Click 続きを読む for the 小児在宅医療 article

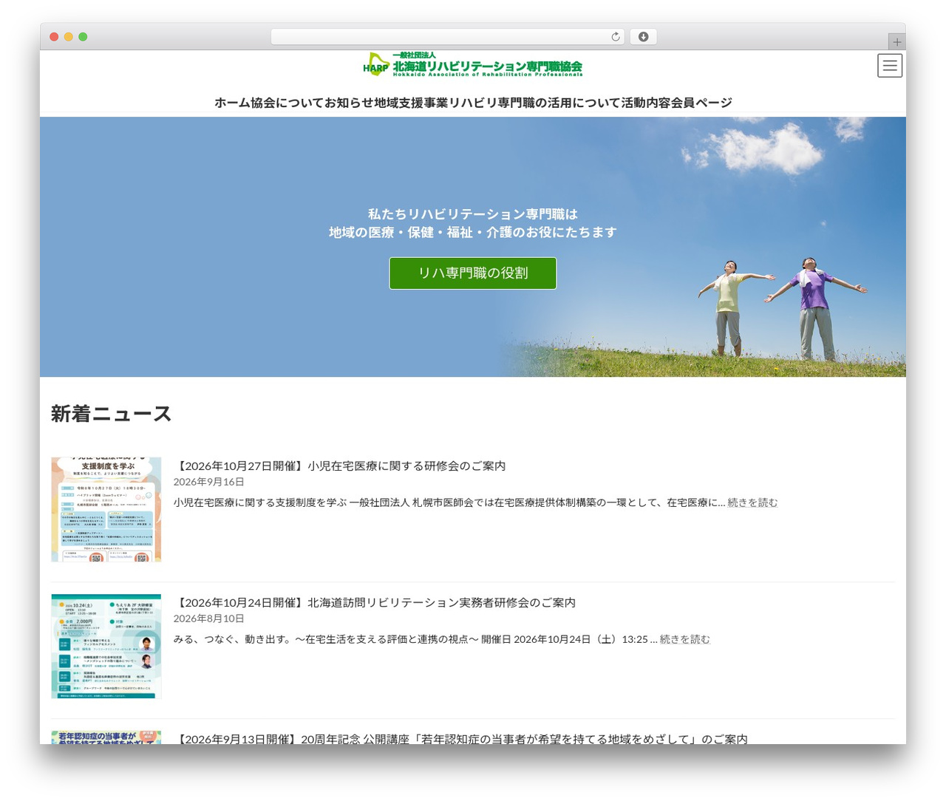tap(752, 502)
